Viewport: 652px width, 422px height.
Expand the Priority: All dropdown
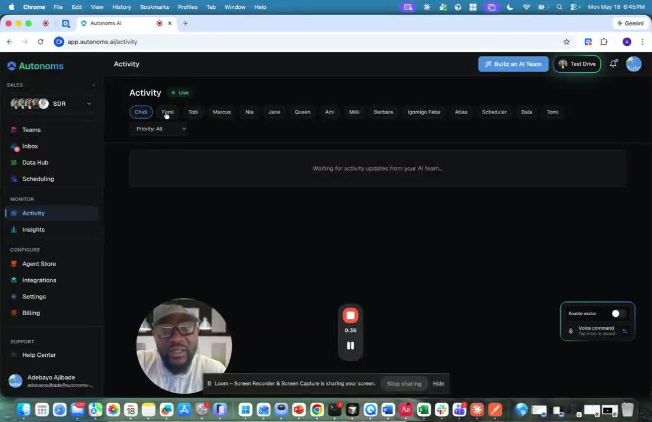(x=160, y=129)
